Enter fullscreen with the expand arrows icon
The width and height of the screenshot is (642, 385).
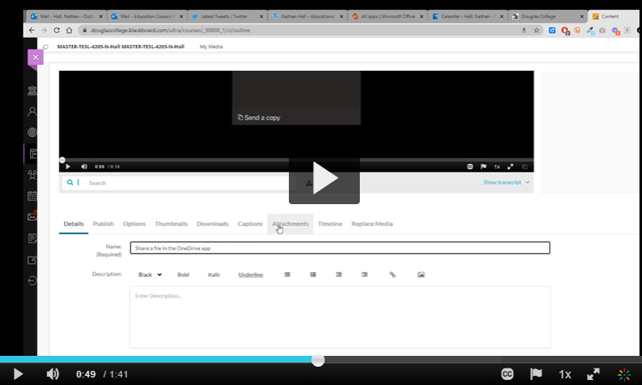(x=594, y=374)
